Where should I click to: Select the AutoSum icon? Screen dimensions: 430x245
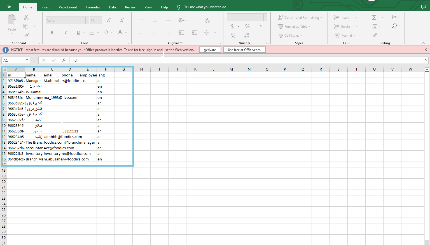point(374,17)
